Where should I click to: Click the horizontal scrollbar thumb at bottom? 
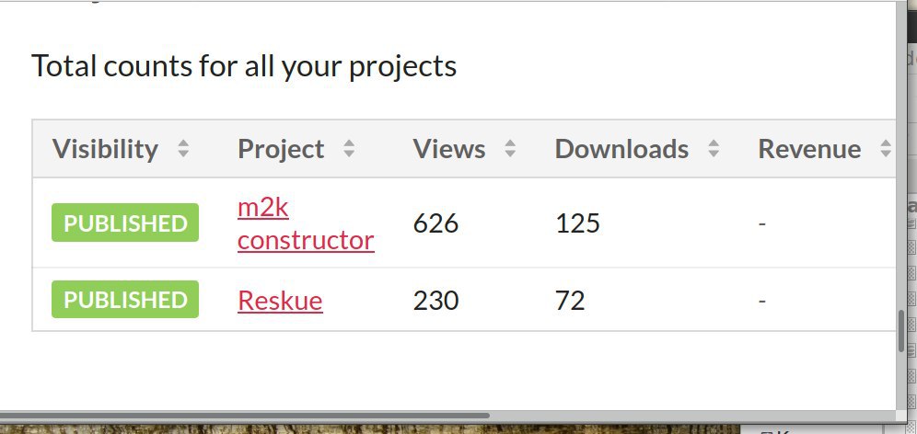(245, 416)
